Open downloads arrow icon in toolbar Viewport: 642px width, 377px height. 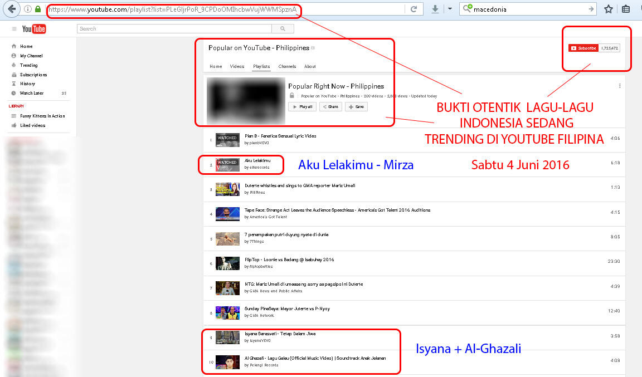pyautogui.click(x=435, y=9)
